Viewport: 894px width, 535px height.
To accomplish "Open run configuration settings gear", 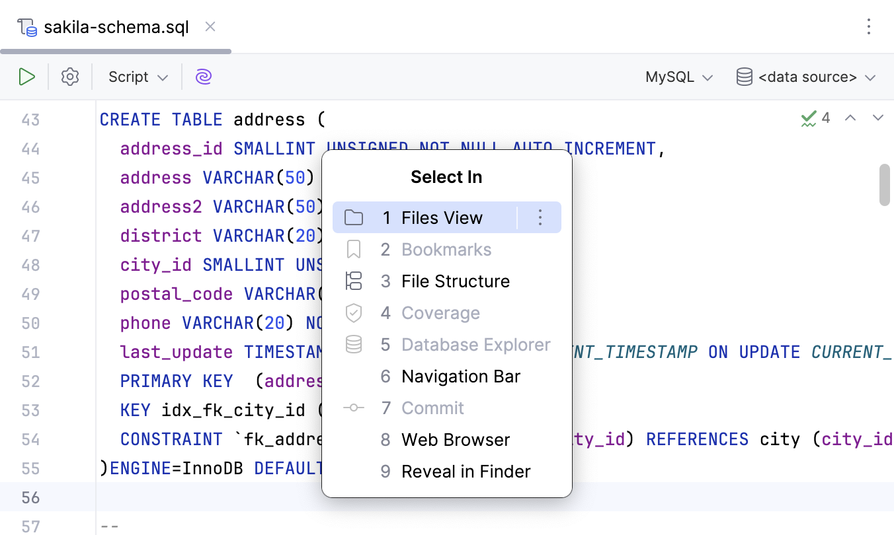I will [x=69, y=76].
